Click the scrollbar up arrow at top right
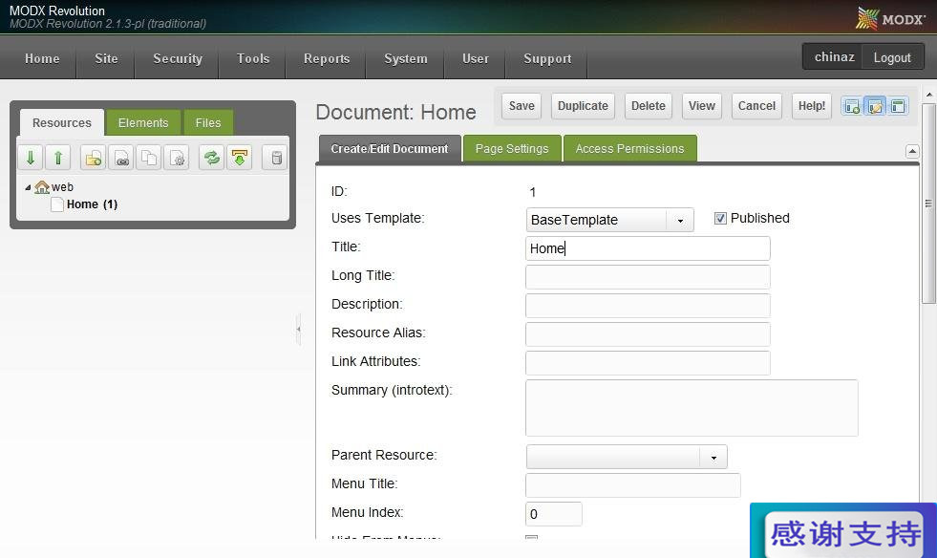Viewport: 937px width, 558px height. pos(929,95)
